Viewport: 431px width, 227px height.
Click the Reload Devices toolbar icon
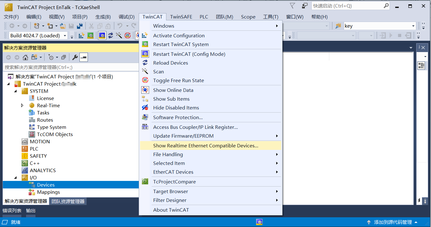click(110, 36)
